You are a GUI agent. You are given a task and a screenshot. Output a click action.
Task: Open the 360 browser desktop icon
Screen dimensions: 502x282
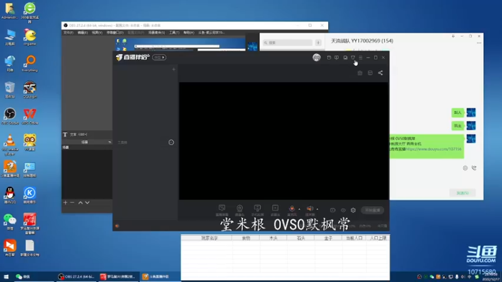coord(29,12)
